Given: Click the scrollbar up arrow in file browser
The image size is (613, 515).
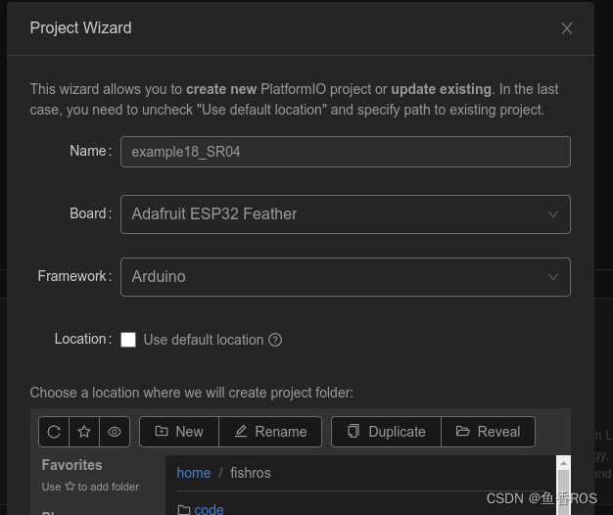Looking at the screenshot, I should tap(563, 463).
